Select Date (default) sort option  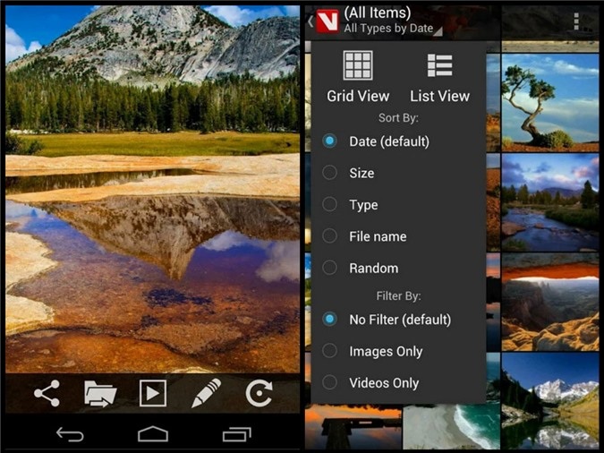pos(398,141)
